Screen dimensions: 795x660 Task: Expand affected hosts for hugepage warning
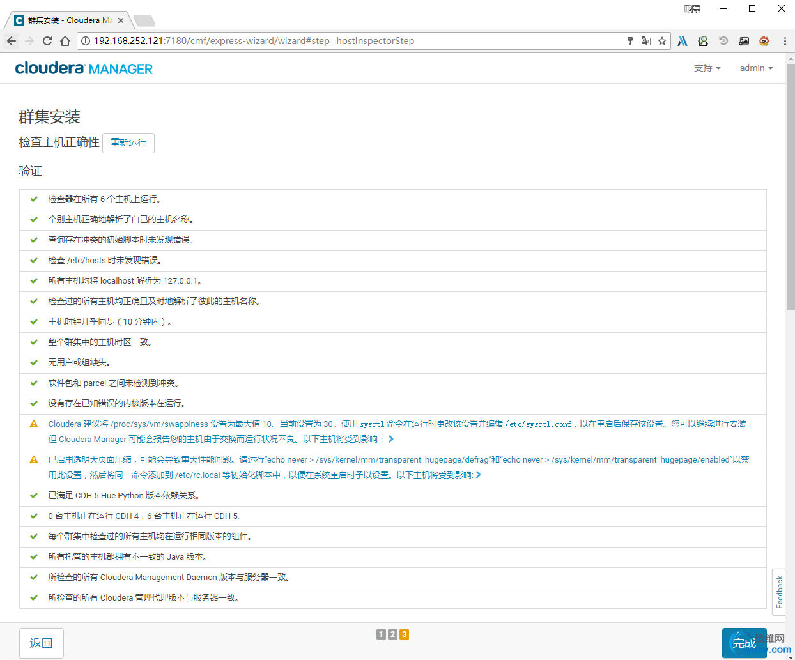pyautogui.click(x=478, y=475)
